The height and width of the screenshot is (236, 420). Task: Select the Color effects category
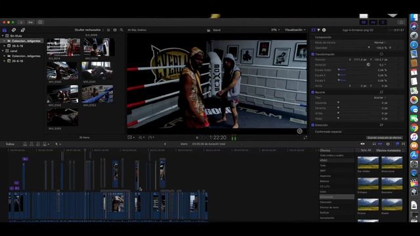[323, 191]
